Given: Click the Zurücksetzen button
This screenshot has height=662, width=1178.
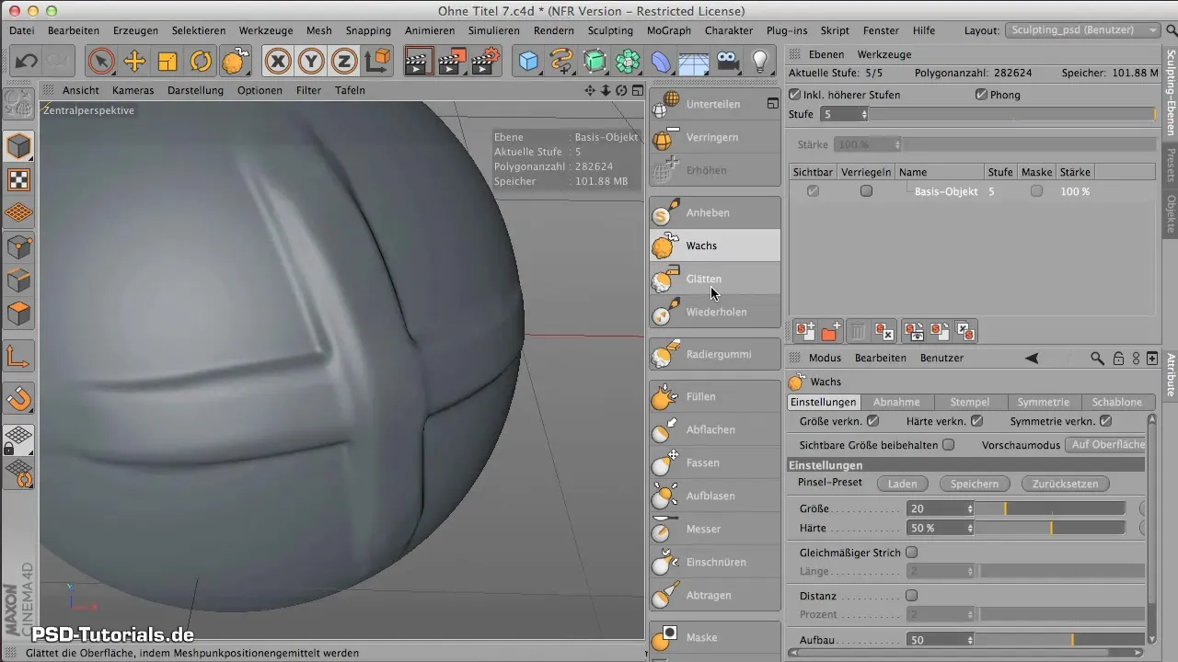Looking at the screenshot, I should click(1065, 484).
